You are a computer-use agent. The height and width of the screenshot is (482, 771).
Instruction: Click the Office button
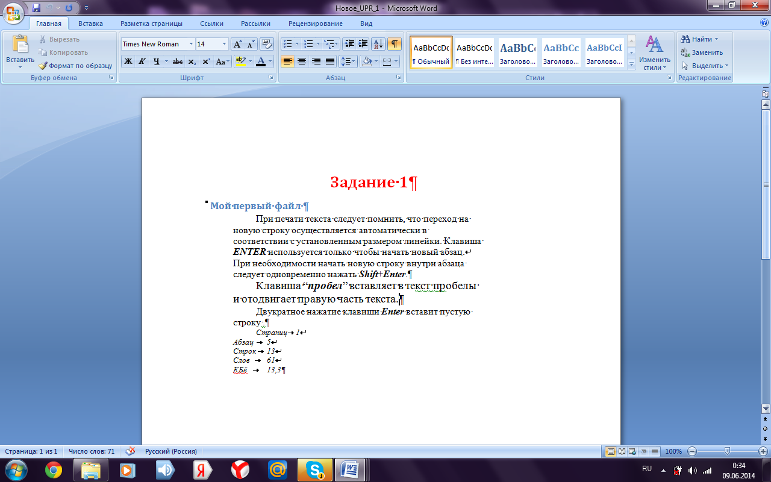pos(14,12)
